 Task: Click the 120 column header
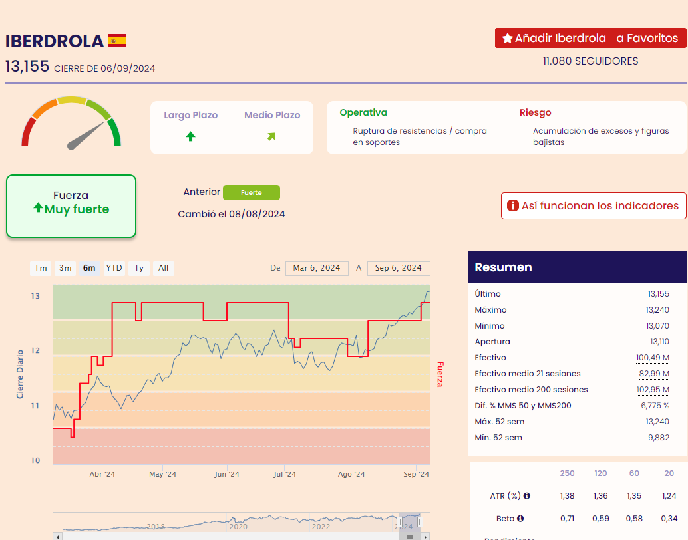[600, 473]
